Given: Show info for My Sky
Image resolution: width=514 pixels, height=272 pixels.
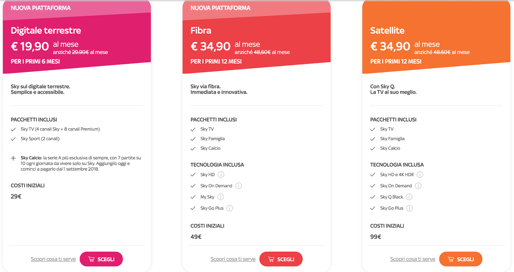Looking at the screenshot, I should [x=221, y=197].
